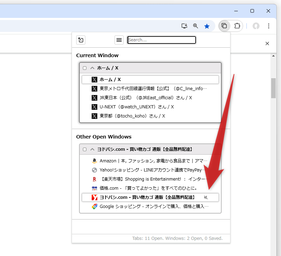This screenshot has width=281, height=256.
Task: Minimize the Chrome window
Action: tap(236, 11)
